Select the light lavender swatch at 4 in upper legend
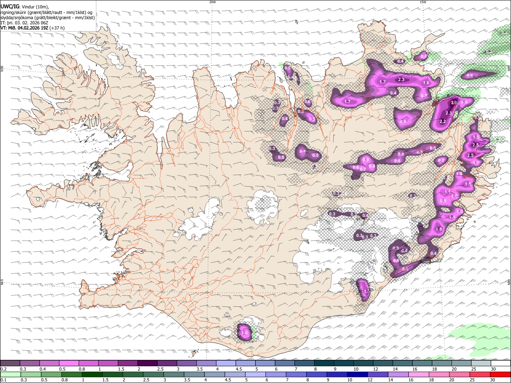Image resolution: width=511 pixels, height=383 pixels. click(226, 363)
